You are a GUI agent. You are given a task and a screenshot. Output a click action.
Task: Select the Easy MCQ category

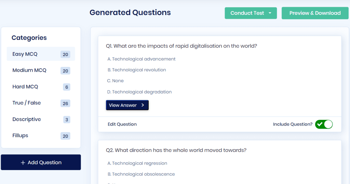(25, 54)
